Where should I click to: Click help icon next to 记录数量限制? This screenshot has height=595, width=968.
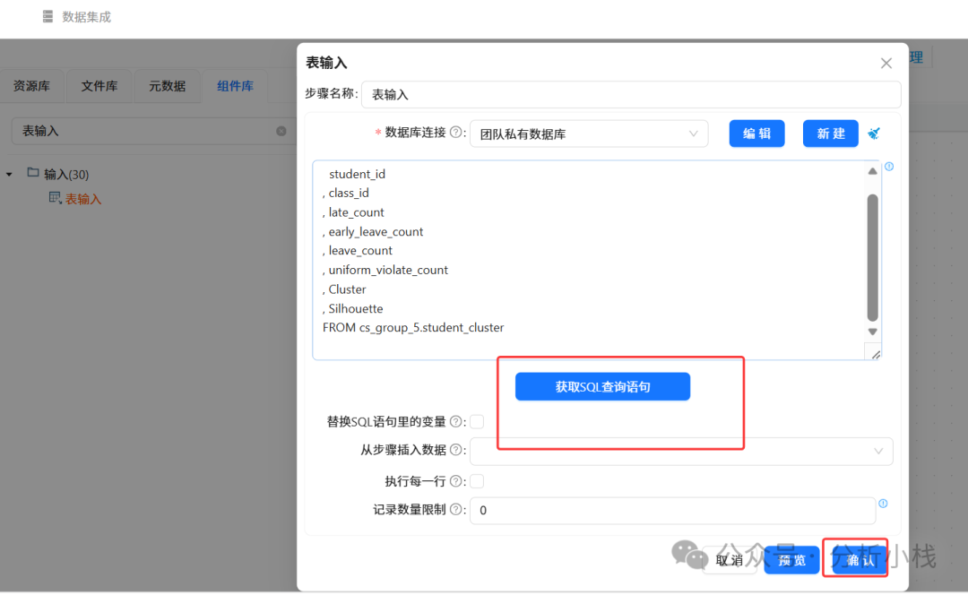[x=455, y=509]
